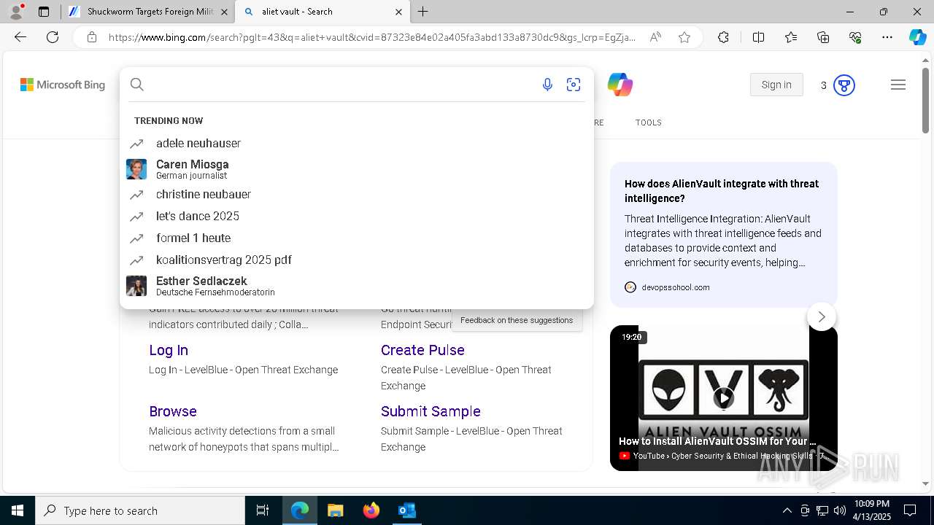Start voice search with microphone

pyautogui.click(x=547, y=85)
